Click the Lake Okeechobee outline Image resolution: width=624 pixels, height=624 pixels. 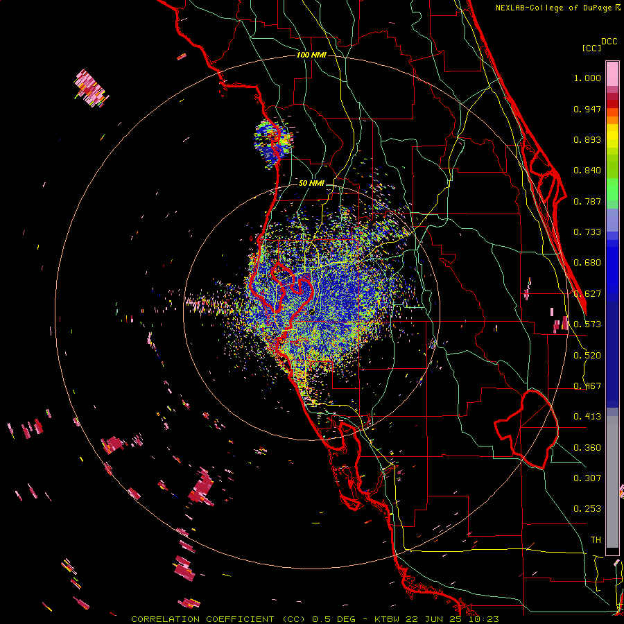point(526,429)
